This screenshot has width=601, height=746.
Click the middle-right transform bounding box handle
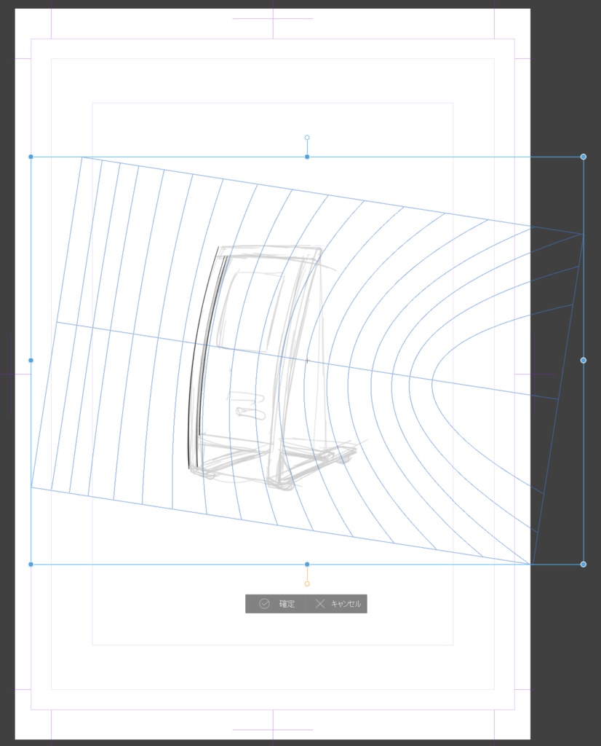584,360
